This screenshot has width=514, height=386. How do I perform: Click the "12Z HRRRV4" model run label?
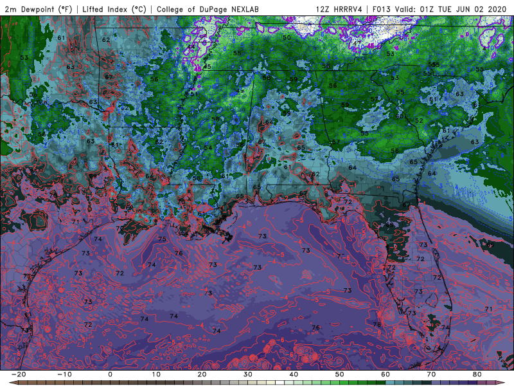click(339, 10)
